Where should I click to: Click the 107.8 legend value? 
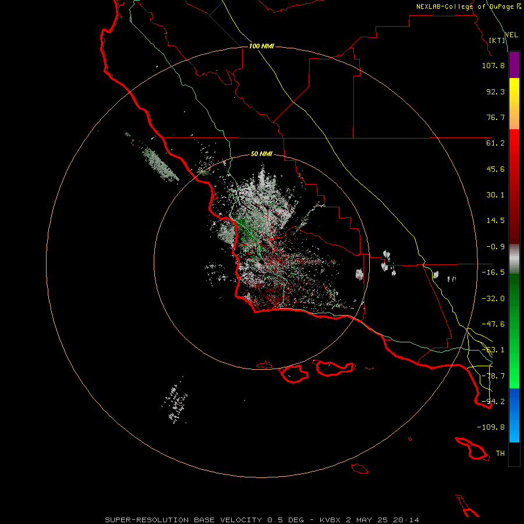[493, 65]
